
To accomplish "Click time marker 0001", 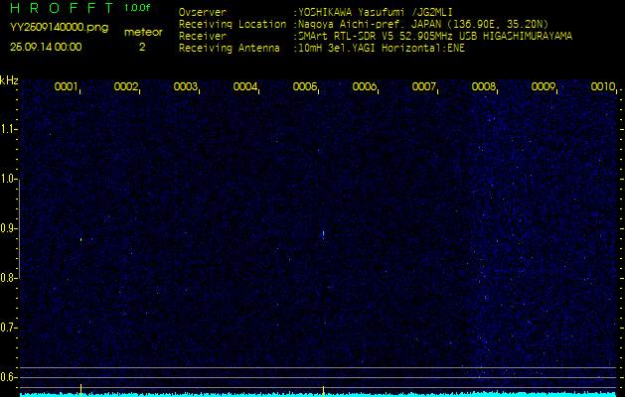I will point(66,86).
